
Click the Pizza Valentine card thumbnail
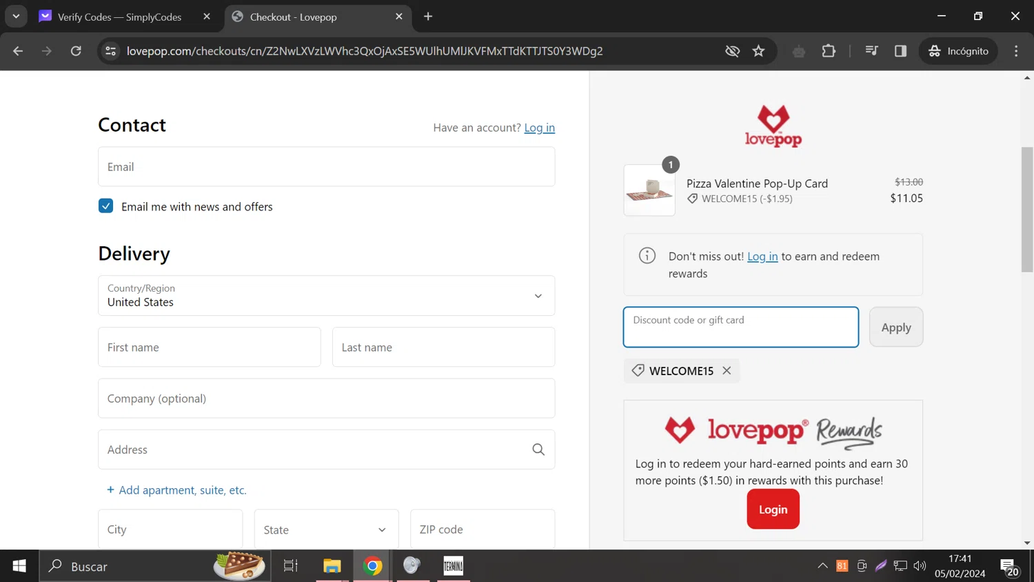click(649, 190)
